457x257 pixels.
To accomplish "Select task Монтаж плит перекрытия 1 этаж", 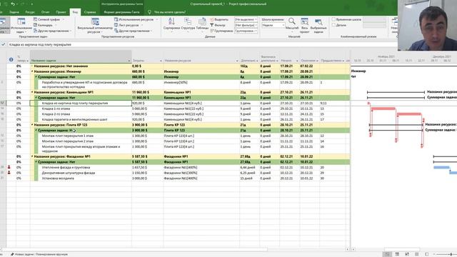I will pos(68,136).
